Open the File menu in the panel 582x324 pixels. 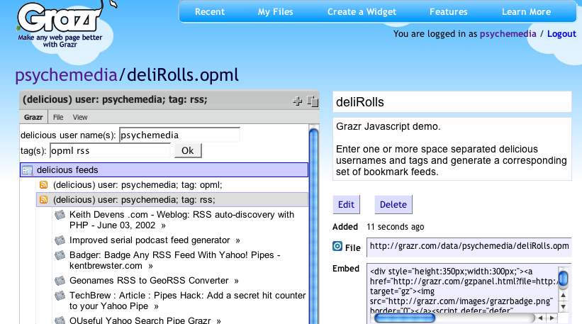58,117
